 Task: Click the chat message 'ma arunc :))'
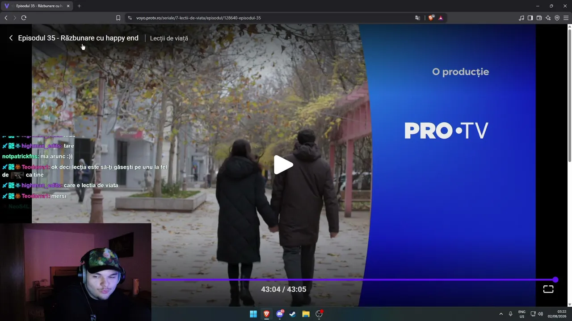(x=56, y=156)
